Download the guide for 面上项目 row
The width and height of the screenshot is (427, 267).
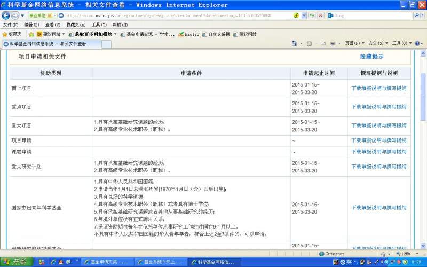[x=379, y=88]
